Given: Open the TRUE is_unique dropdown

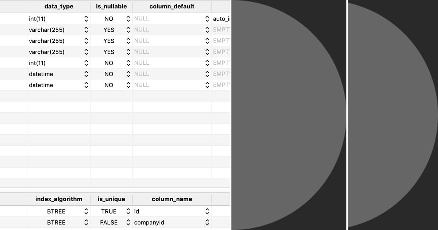Looking at the screenshot, I should (x=128, y=211).
